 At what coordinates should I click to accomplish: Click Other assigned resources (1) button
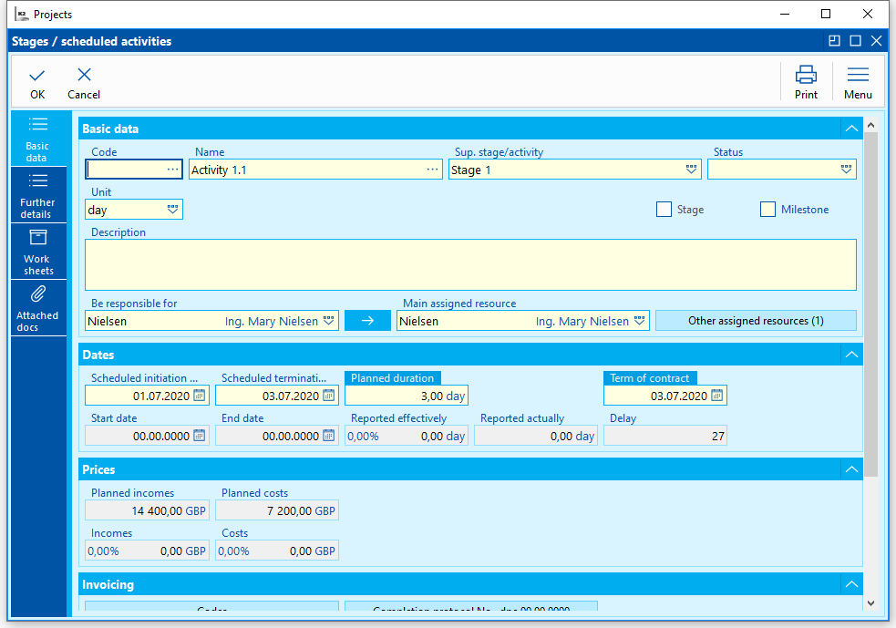pyautogui.click(x=756, y=321)
